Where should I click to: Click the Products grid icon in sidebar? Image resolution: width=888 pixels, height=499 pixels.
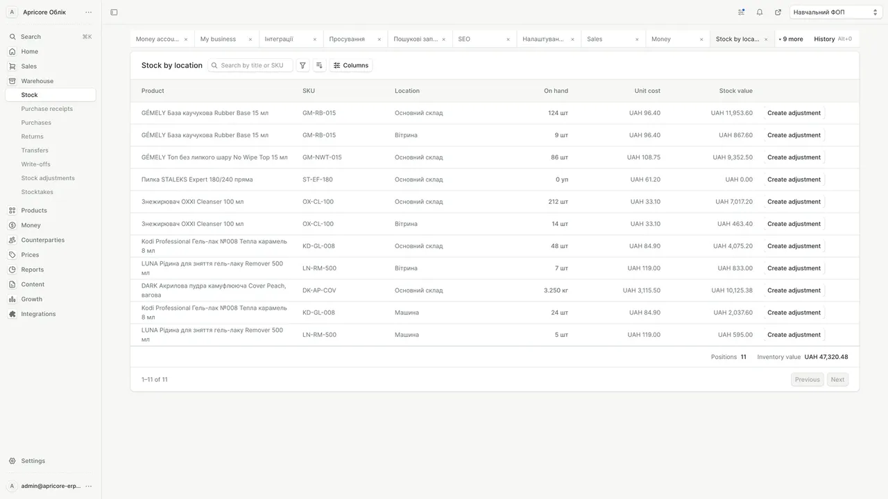pos(12,211)
